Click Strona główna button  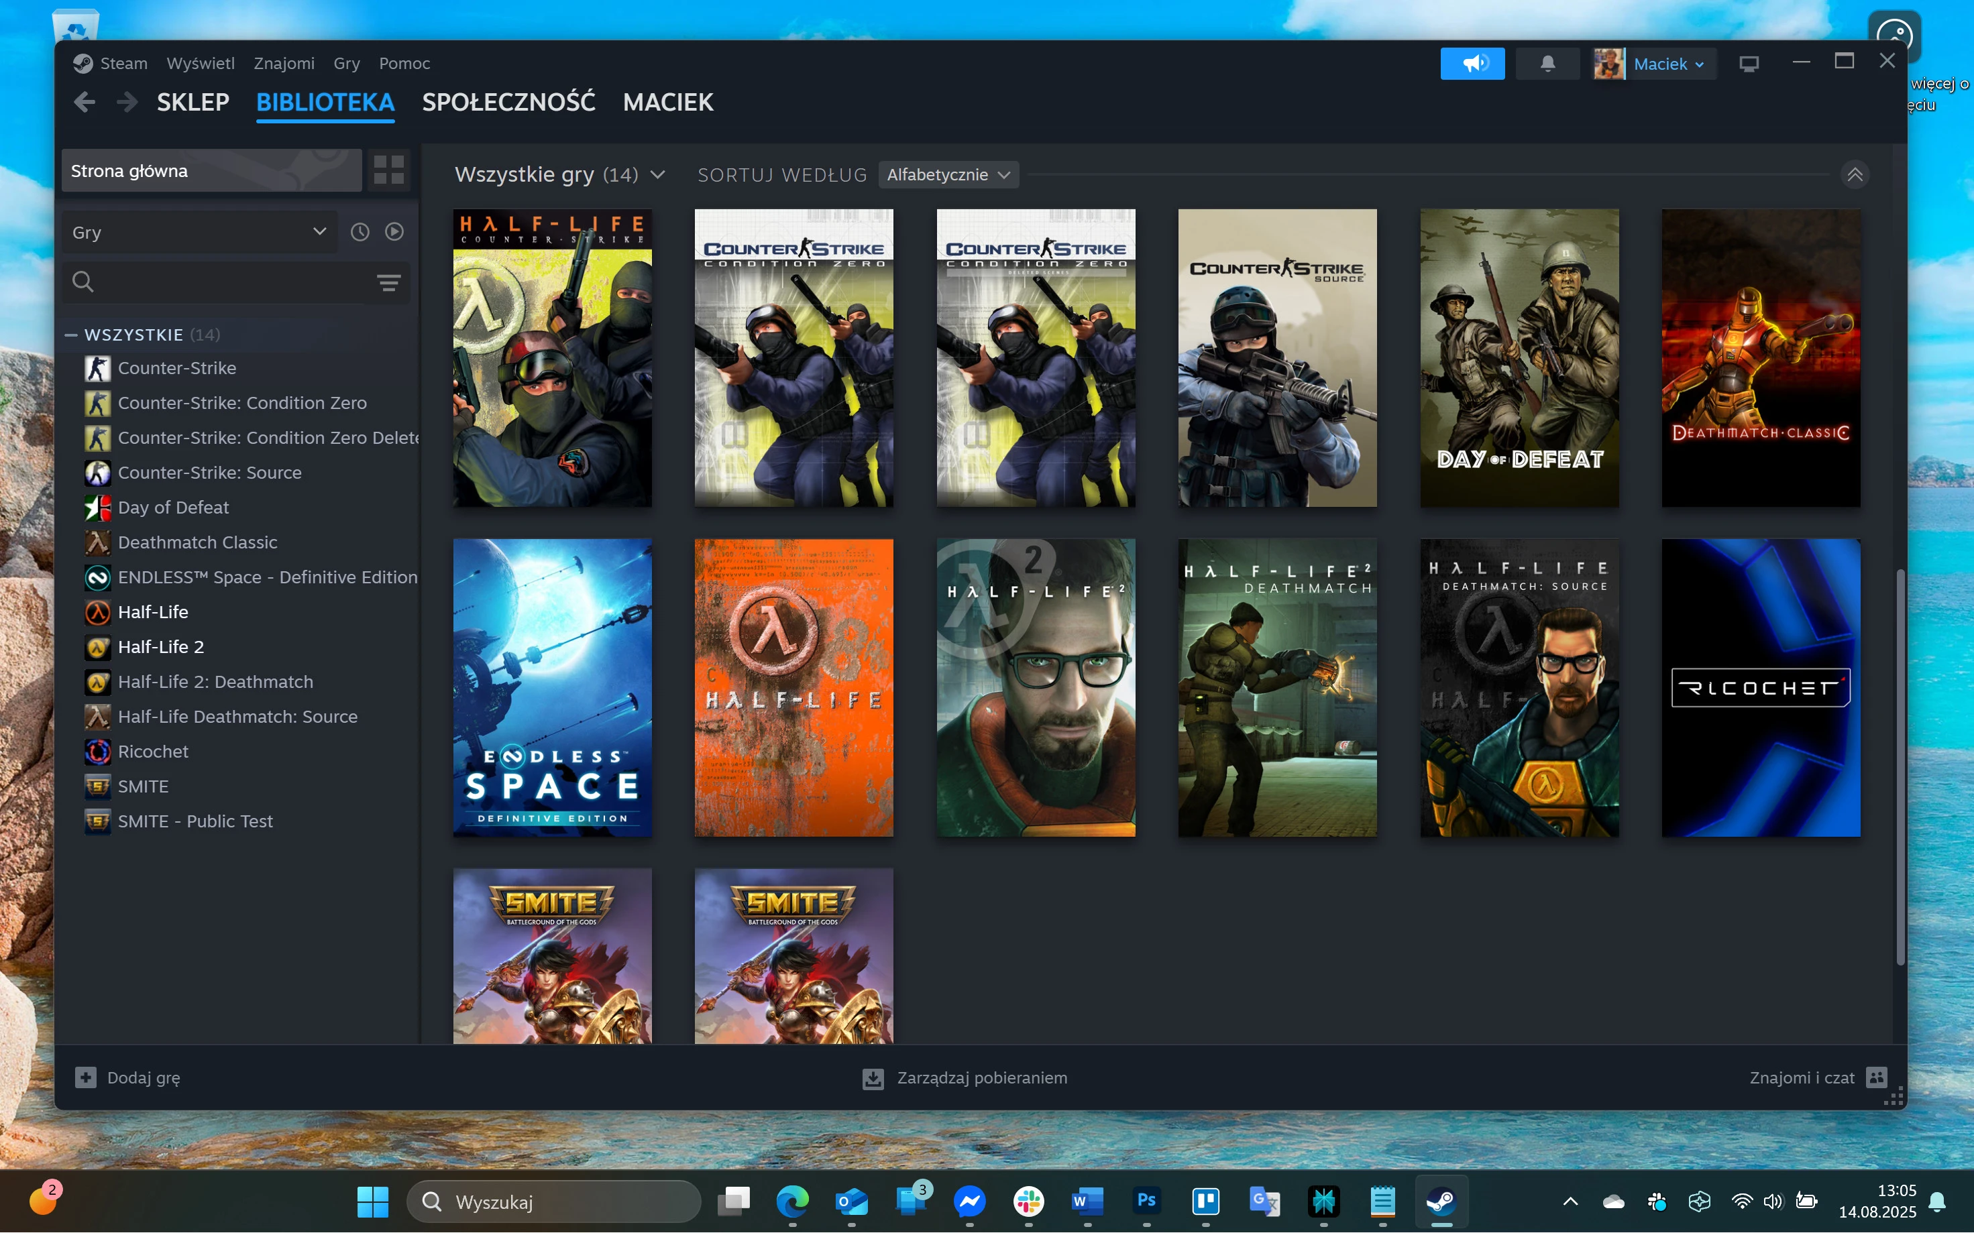click(x=212, y=170)
